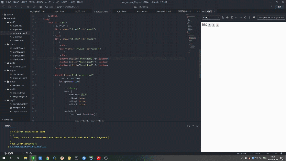Click the bookmark star icon in toolbar
Viewport: 286px width, 161px height.
coord(28,7)
